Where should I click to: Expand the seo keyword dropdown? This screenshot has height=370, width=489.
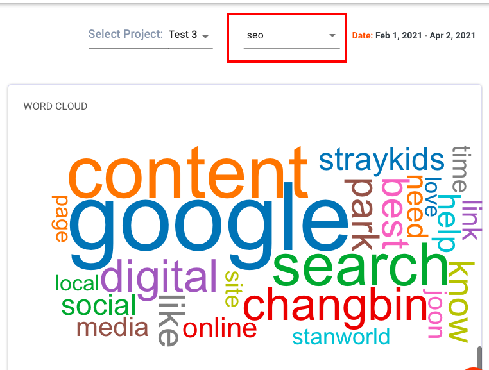(x=291, y=35)
